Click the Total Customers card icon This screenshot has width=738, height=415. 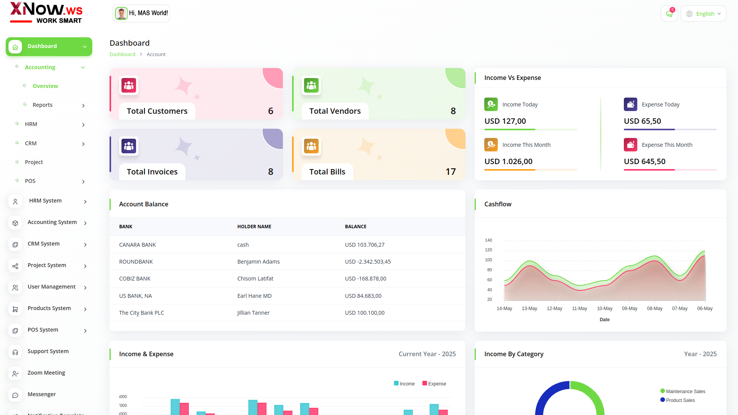129,85
